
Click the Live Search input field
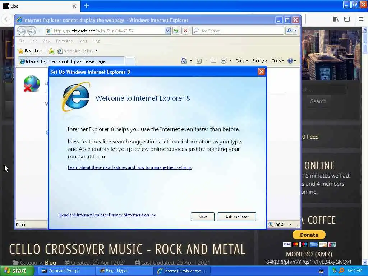238,31
